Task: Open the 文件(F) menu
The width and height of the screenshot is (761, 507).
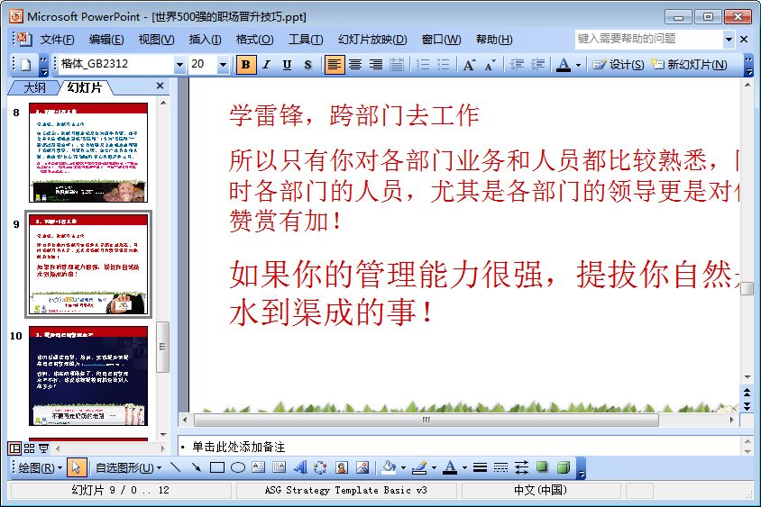Action: [57, 40]
